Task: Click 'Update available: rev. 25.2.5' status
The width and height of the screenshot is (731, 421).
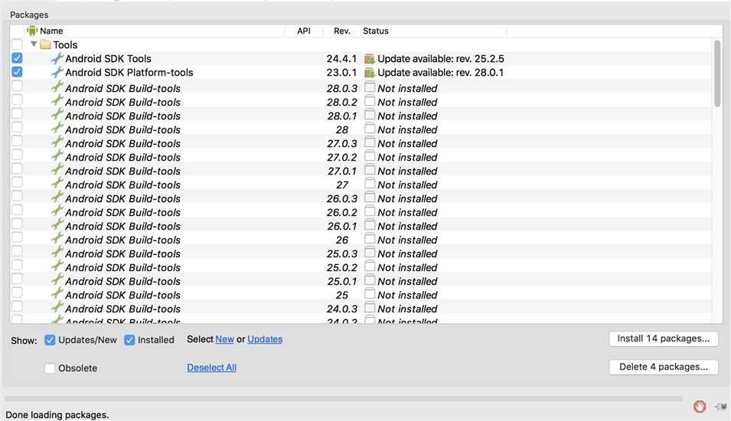Action: tap(441, 59)
